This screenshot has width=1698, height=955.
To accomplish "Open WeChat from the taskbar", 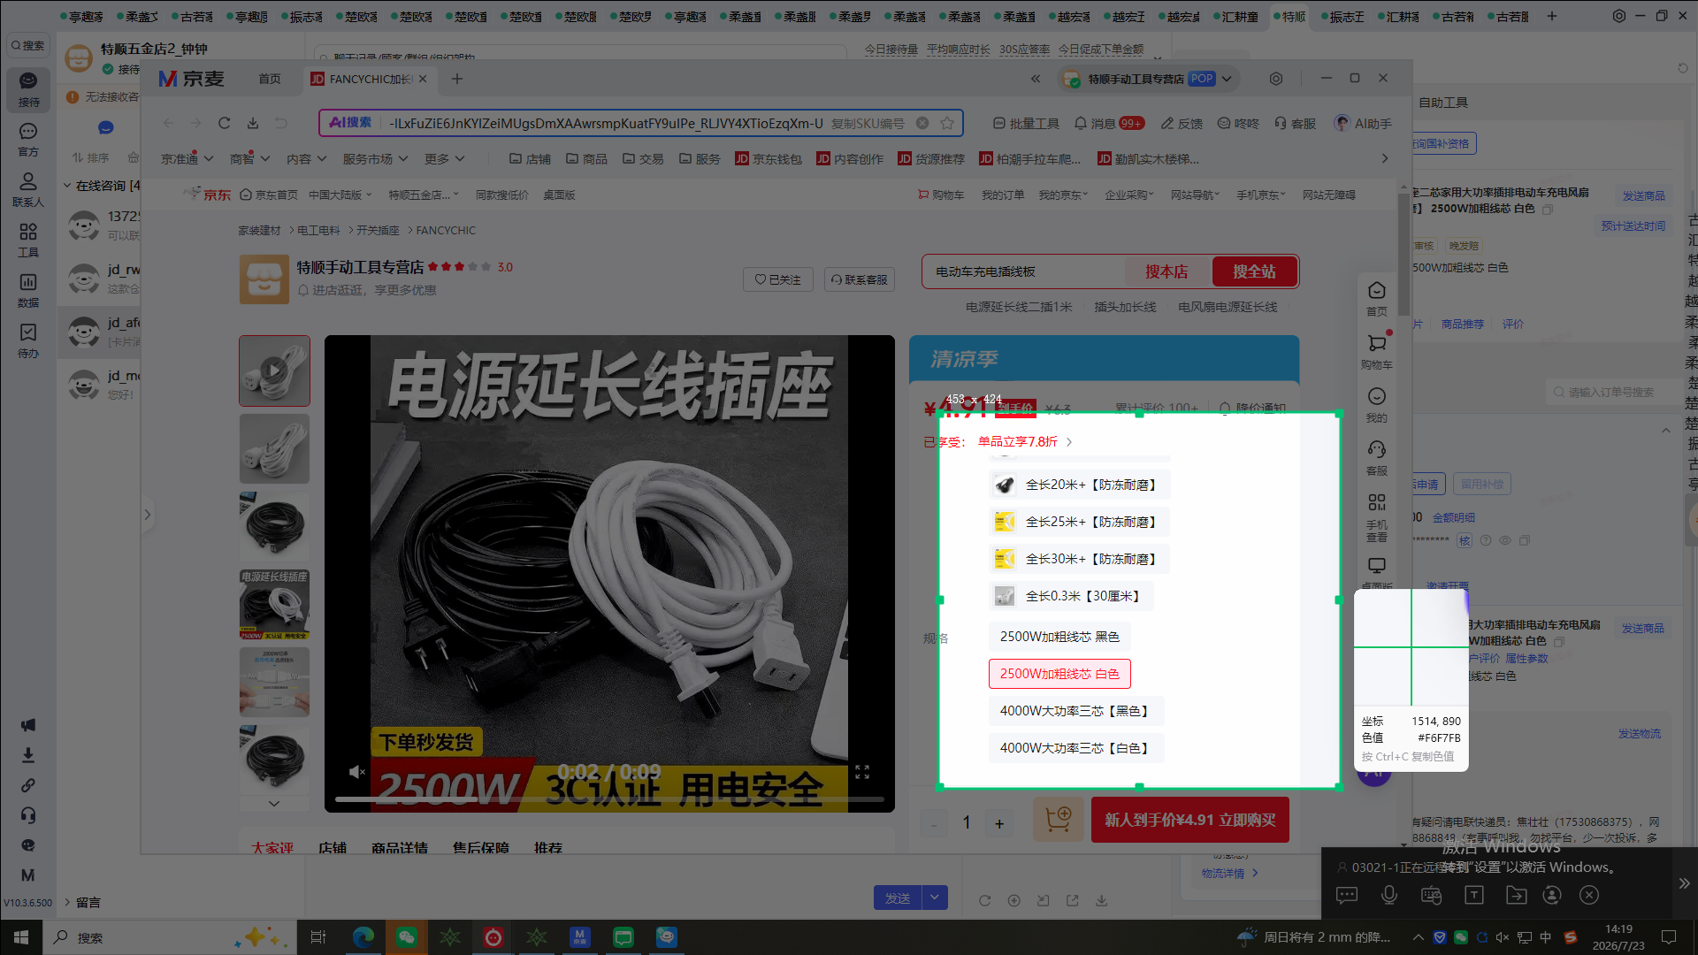I will pos(407,937).
